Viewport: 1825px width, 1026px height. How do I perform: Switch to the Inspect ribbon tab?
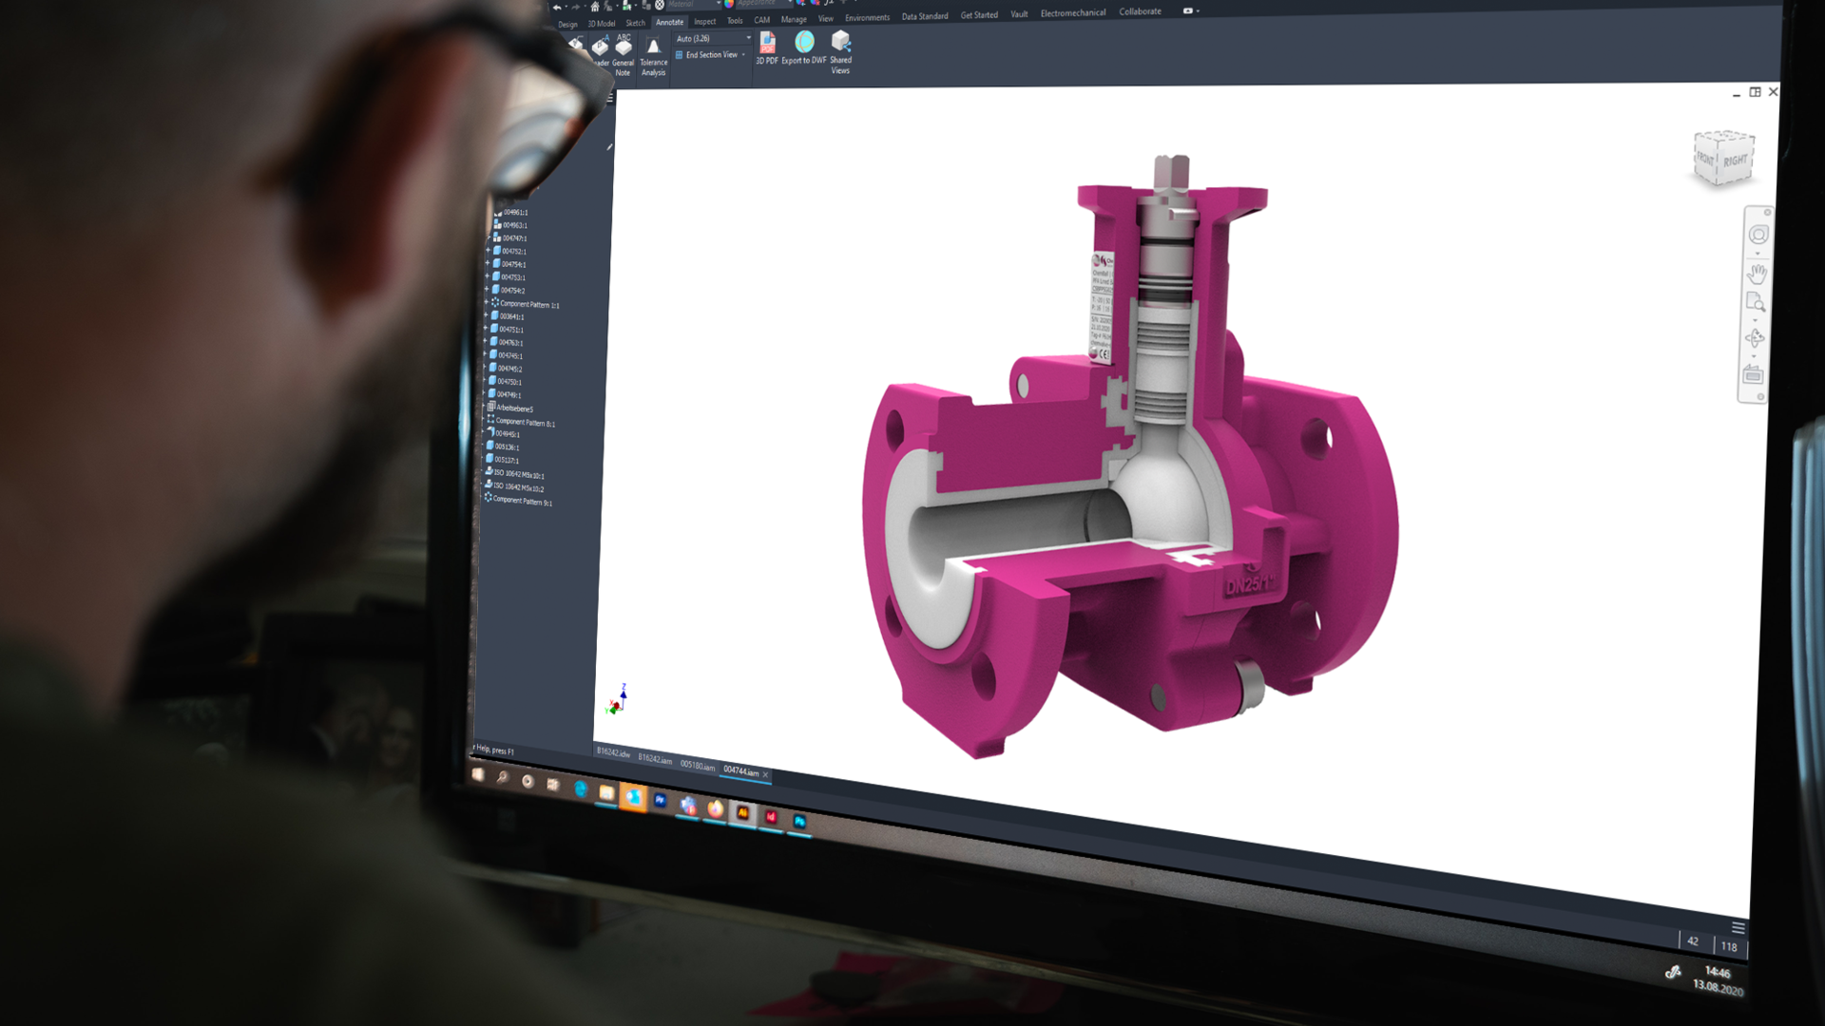[x=704, y=21]
